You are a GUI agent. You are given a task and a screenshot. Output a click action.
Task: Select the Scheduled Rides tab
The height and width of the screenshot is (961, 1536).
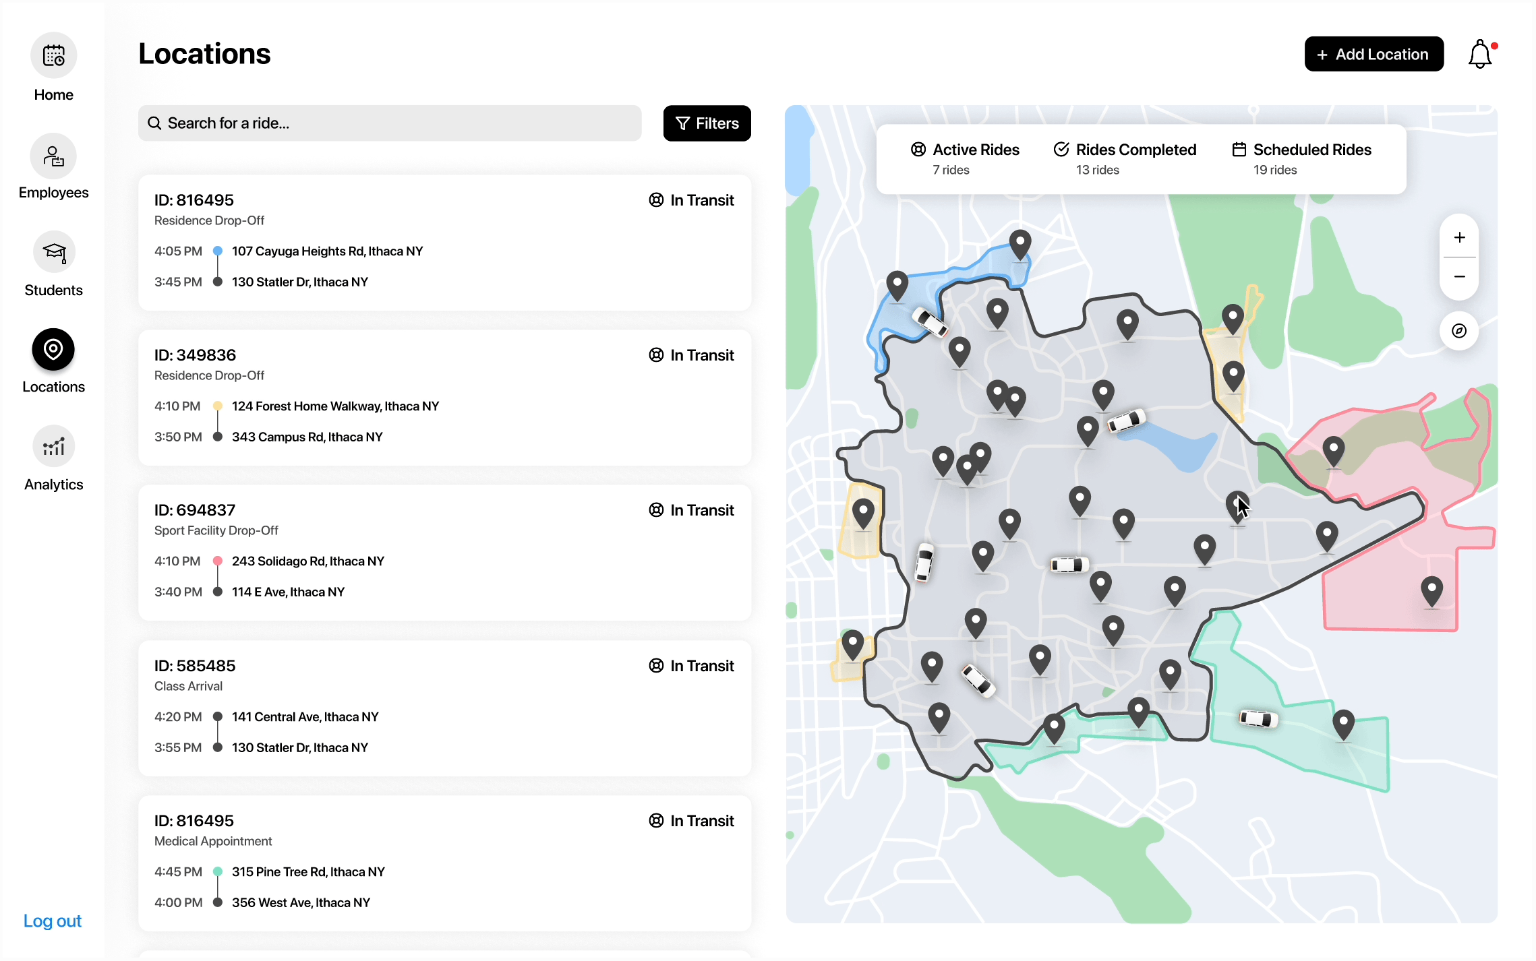(x=1302, y=158)
